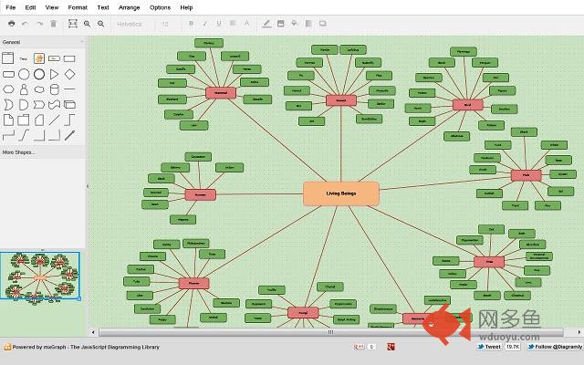Click the Google +1 button

pos(359,347)
